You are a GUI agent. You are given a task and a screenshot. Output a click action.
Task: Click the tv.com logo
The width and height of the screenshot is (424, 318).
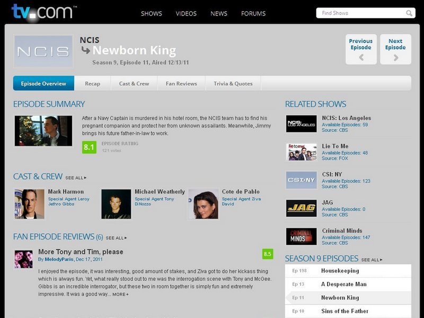coord(44,12)
